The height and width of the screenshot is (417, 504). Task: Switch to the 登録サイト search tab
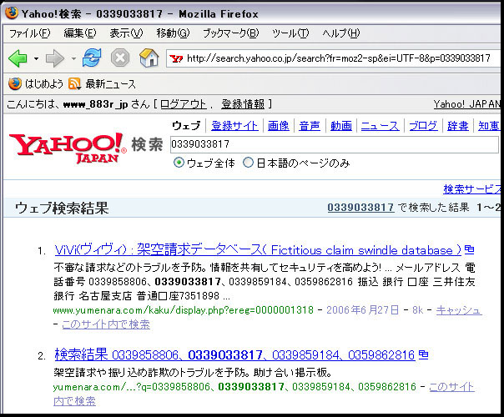234,126
